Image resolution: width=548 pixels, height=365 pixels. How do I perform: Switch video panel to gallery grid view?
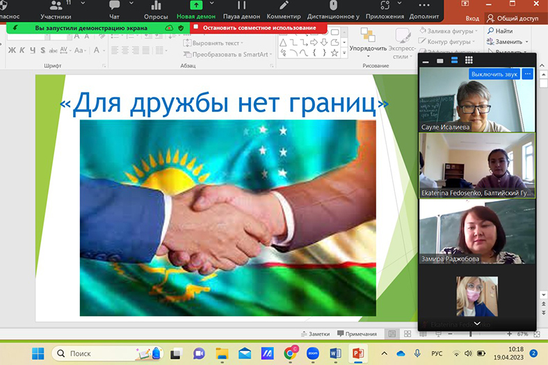[x=469, y=61]
